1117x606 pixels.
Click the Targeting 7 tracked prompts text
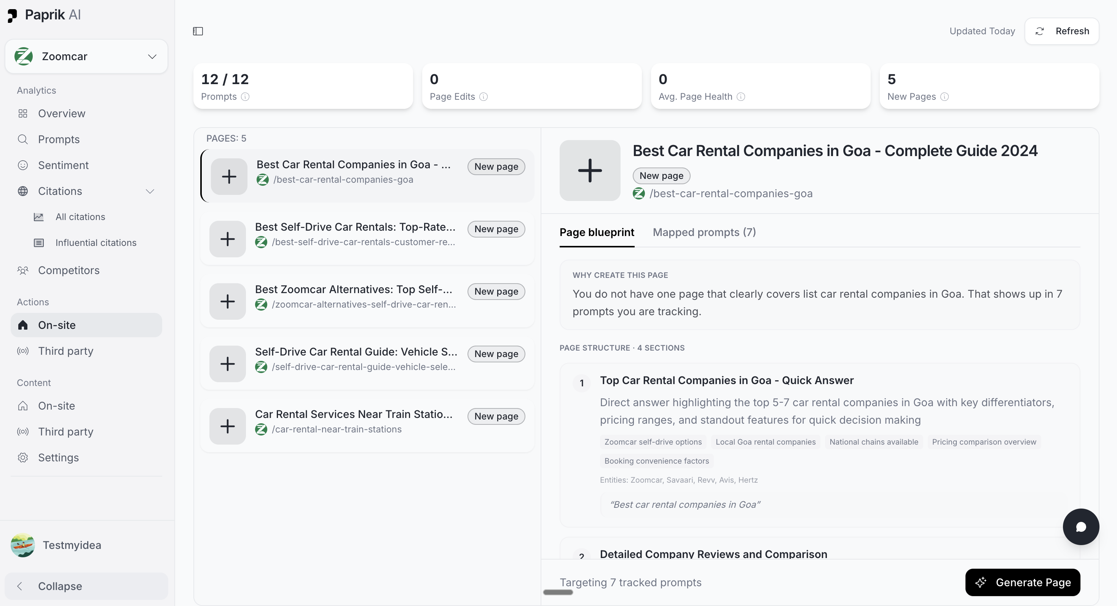tap(630, 583)
